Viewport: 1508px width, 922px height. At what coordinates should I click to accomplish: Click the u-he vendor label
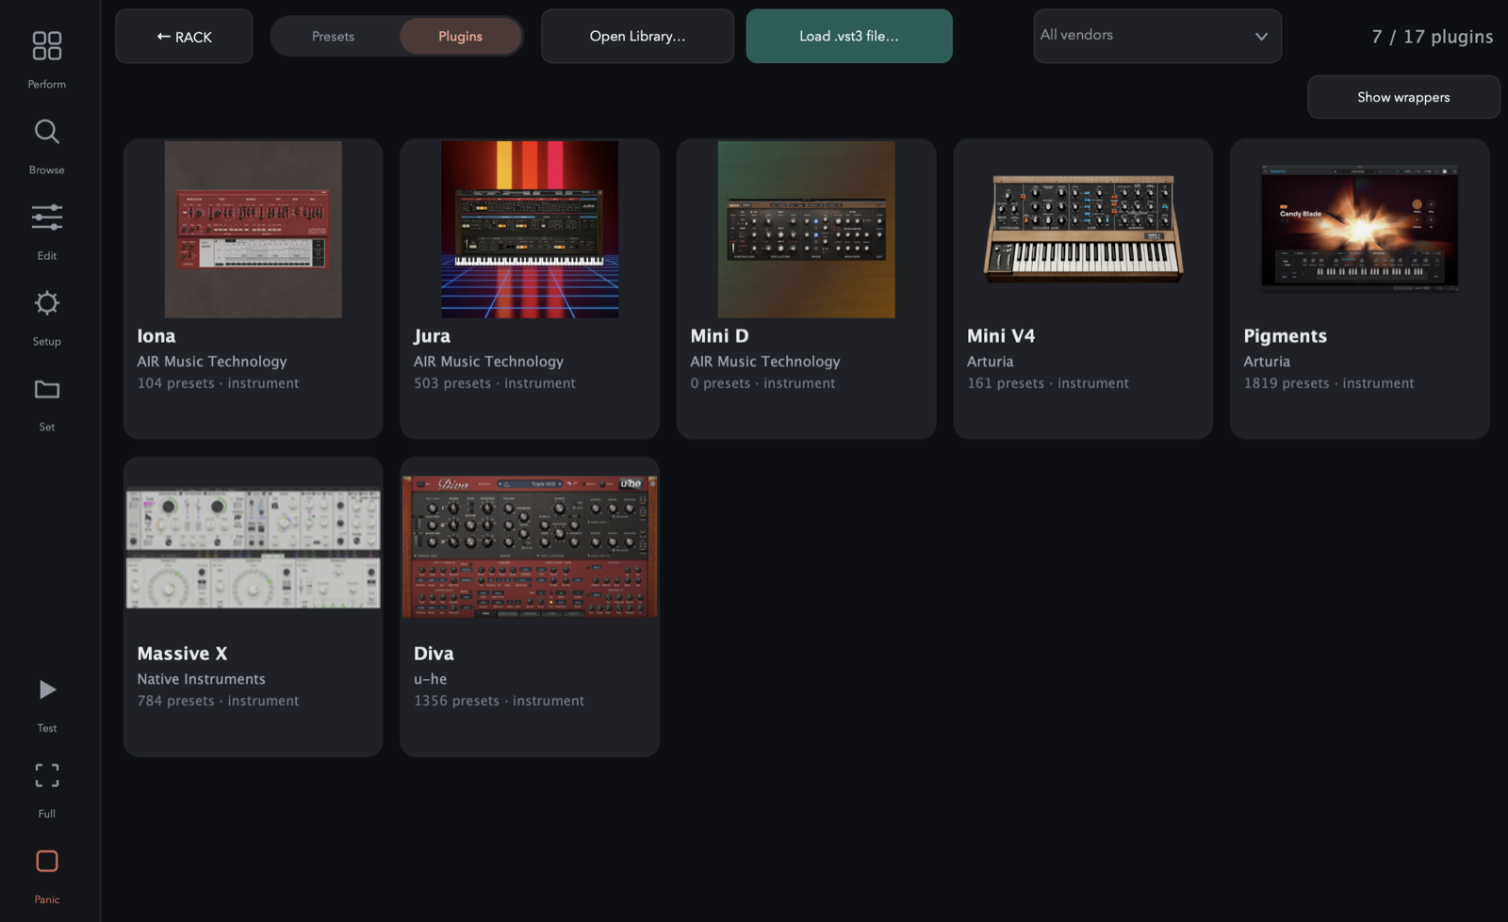point(430,679)
